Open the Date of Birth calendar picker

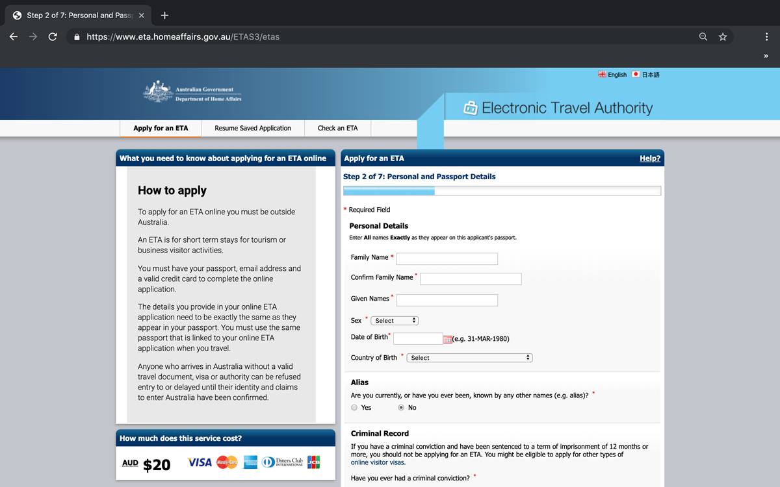point(447,339)
